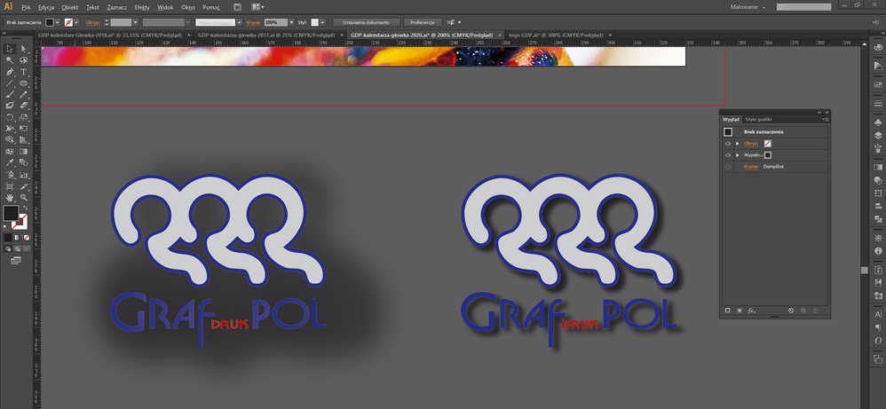Select the Eyedropper tool
This screenshot has width=886, height=409.
tap(10, 163)
